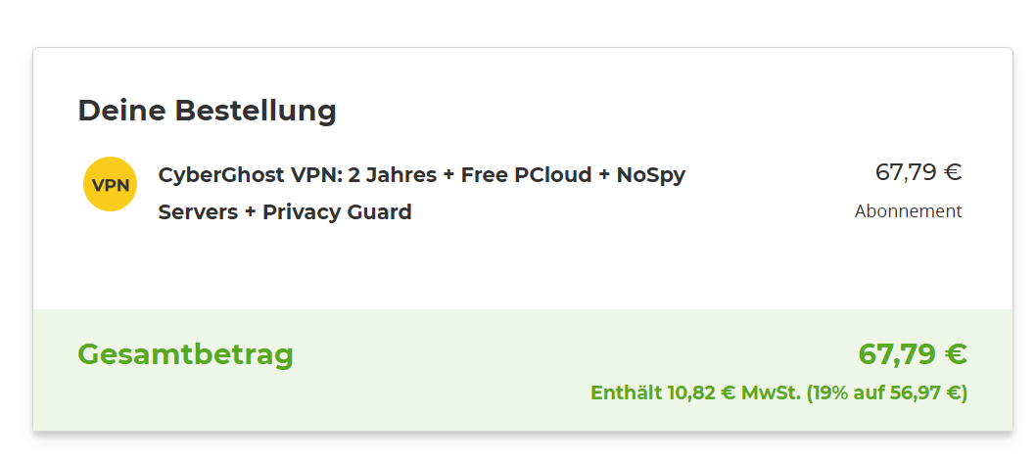Click the yellow VPN product icon
The width and height of the screenshot is (1036, 462).
tap(110, 184)
